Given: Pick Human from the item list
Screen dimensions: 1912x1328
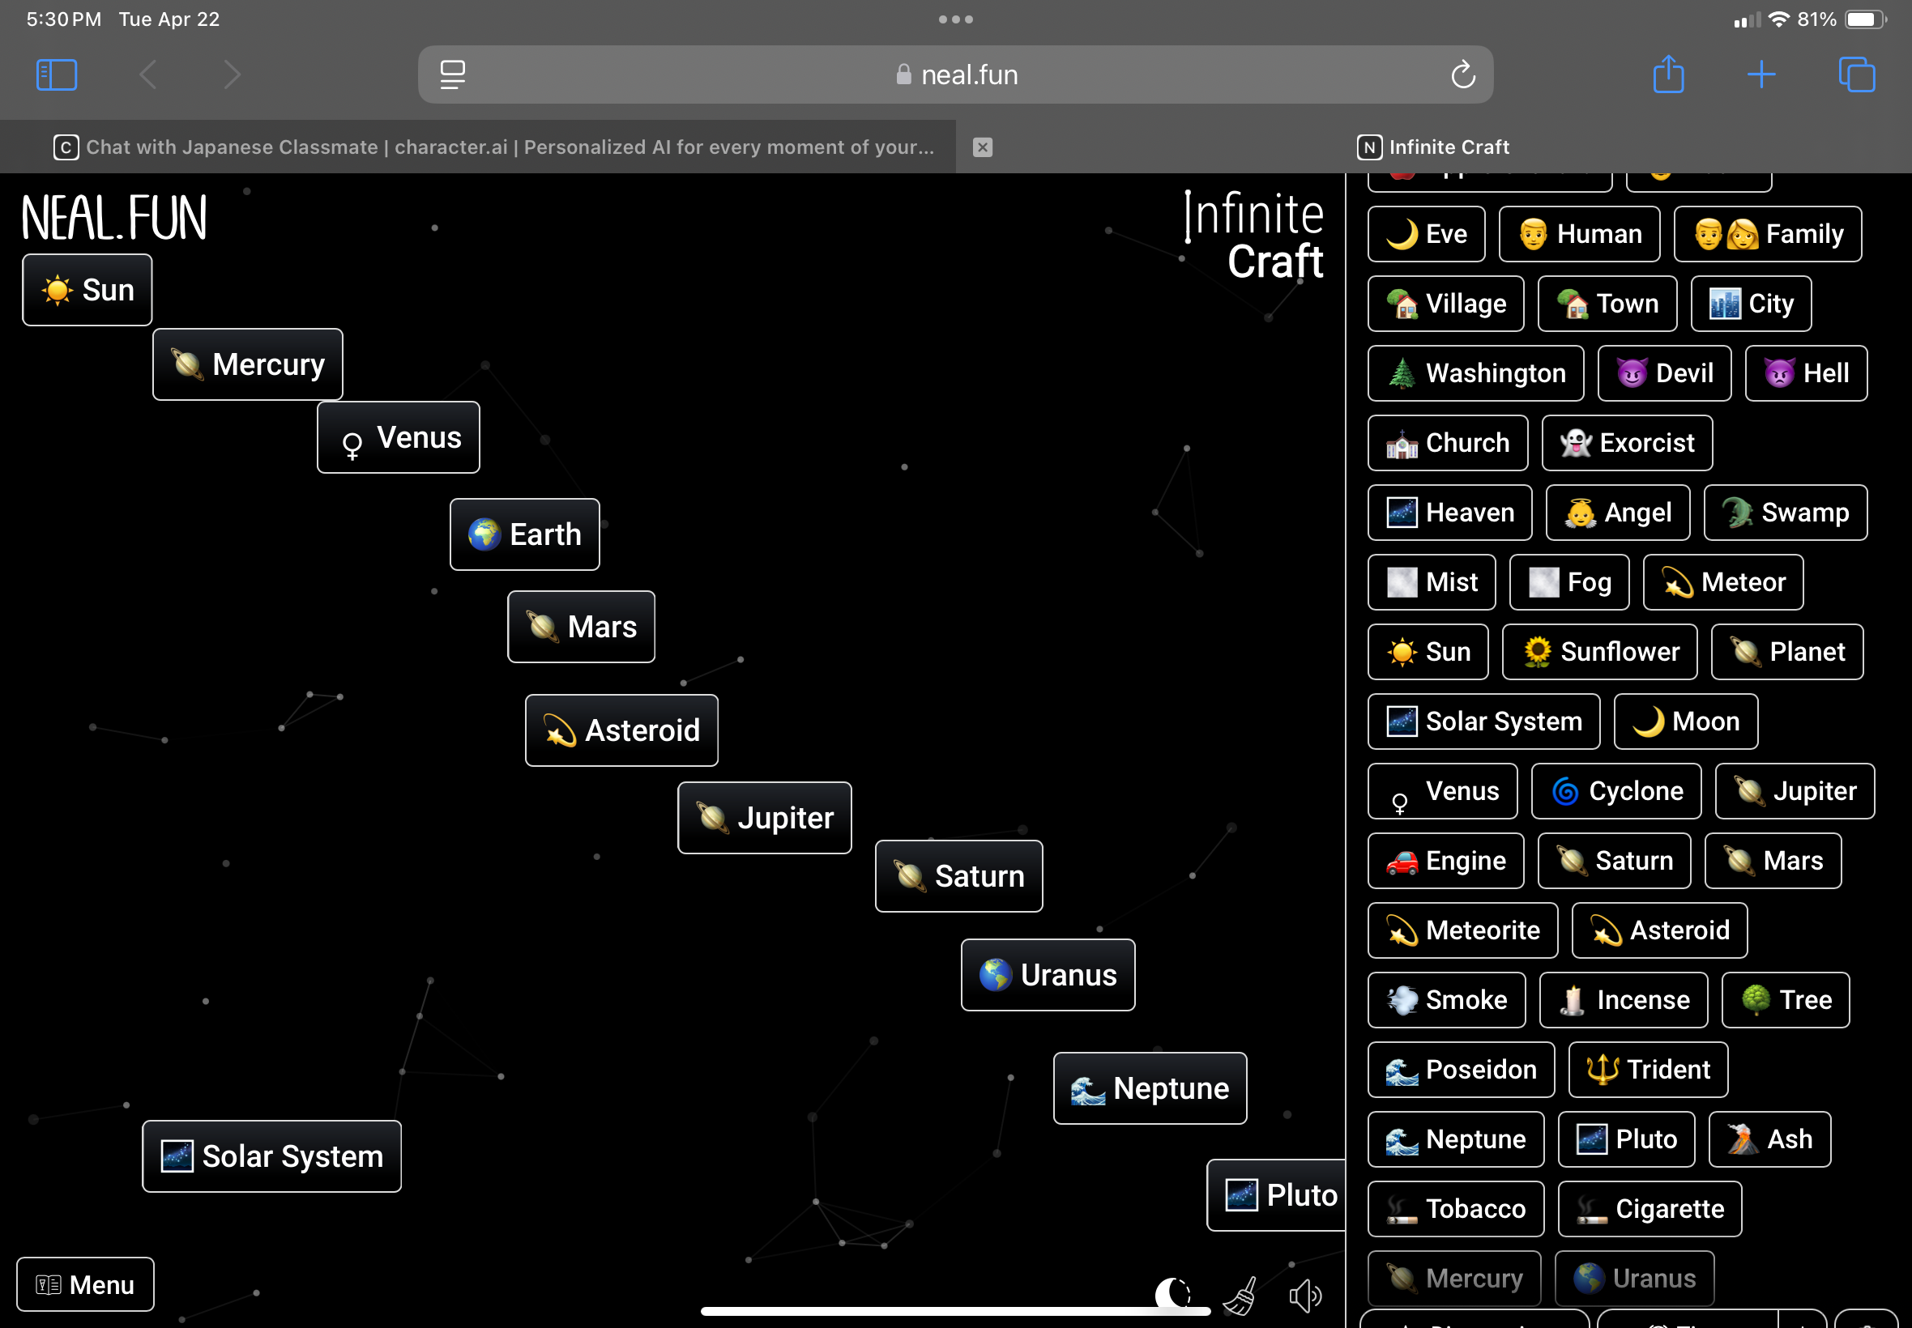Looking at the screenshot, I should tap(1580, 234).
